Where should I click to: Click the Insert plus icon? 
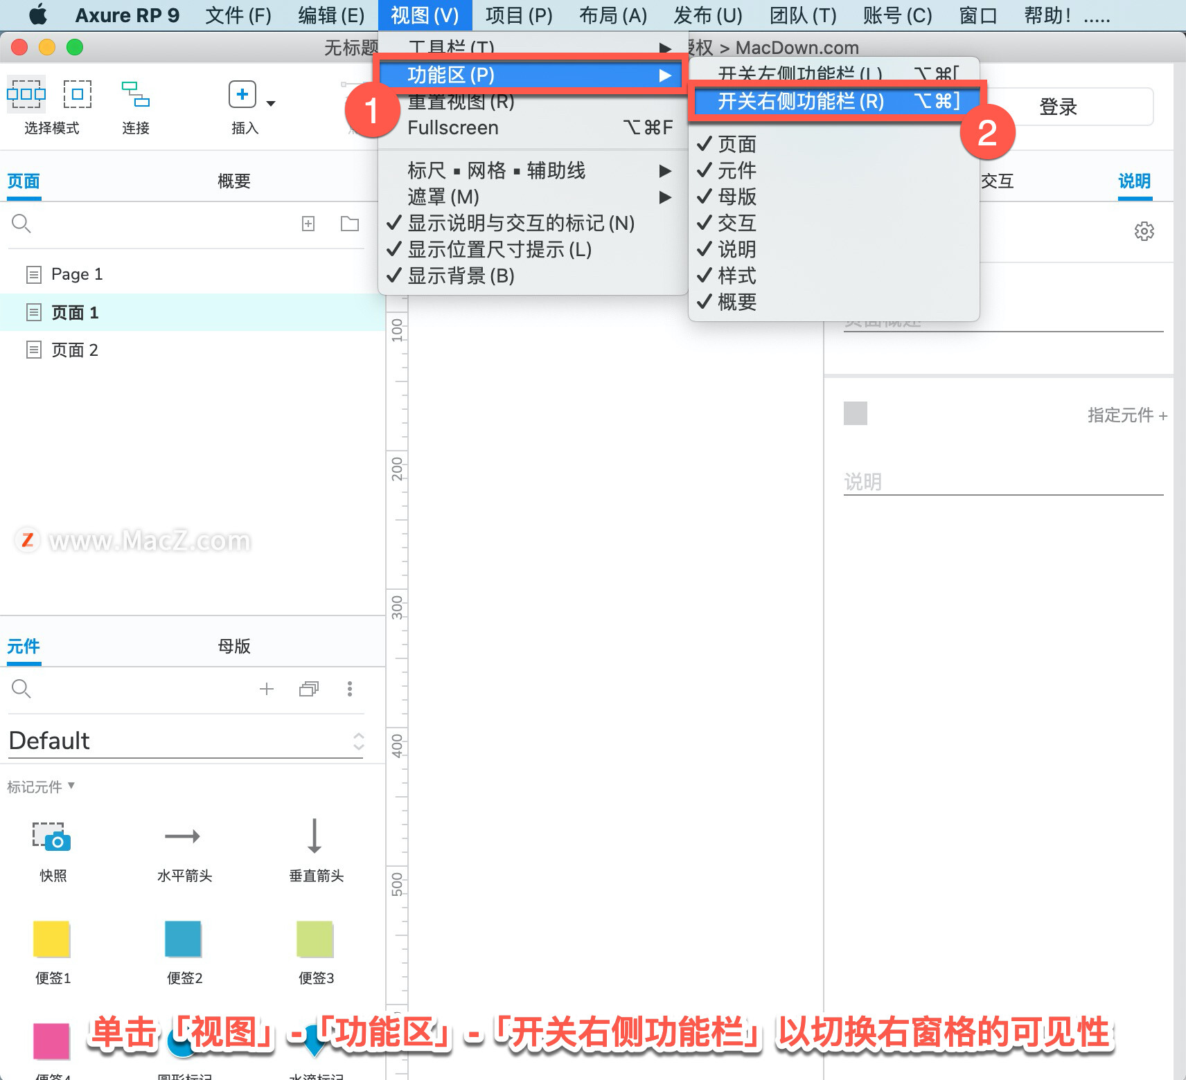242,94
